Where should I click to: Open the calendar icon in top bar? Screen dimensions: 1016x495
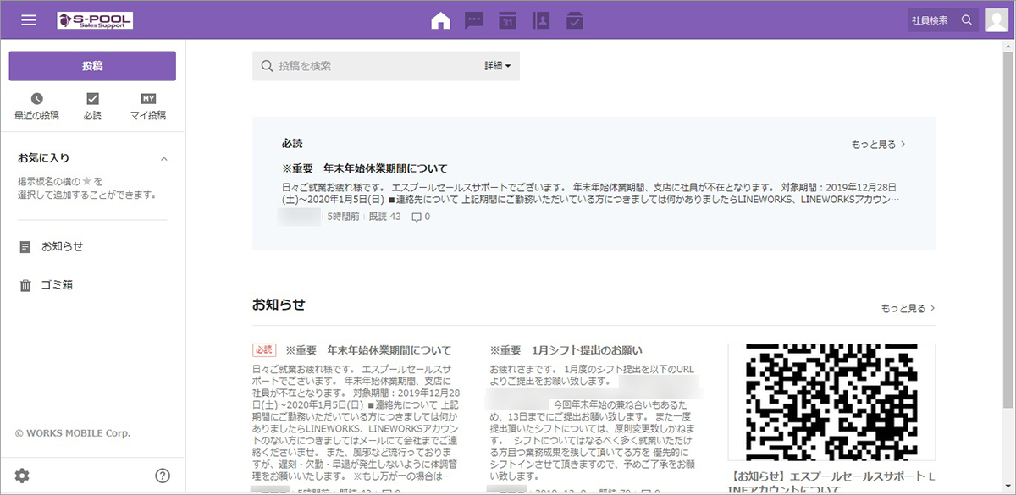point(507,20)
